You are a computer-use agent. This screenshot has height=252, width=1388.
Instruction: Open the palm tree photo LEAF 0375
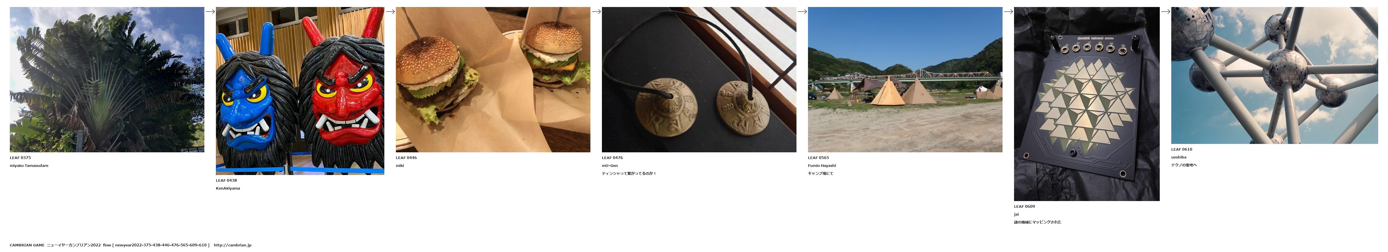107,80
